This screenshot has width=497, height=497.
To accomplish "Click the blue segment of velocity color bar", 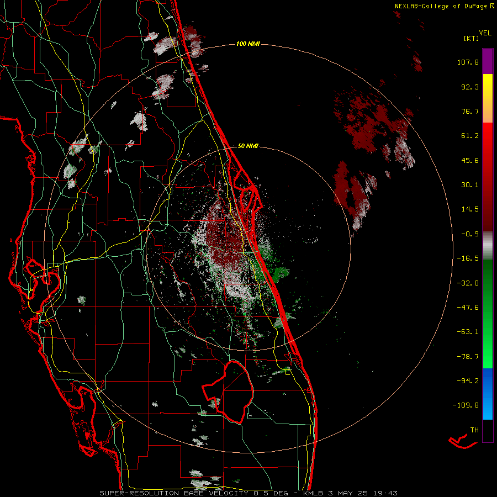I will (488, 394).
